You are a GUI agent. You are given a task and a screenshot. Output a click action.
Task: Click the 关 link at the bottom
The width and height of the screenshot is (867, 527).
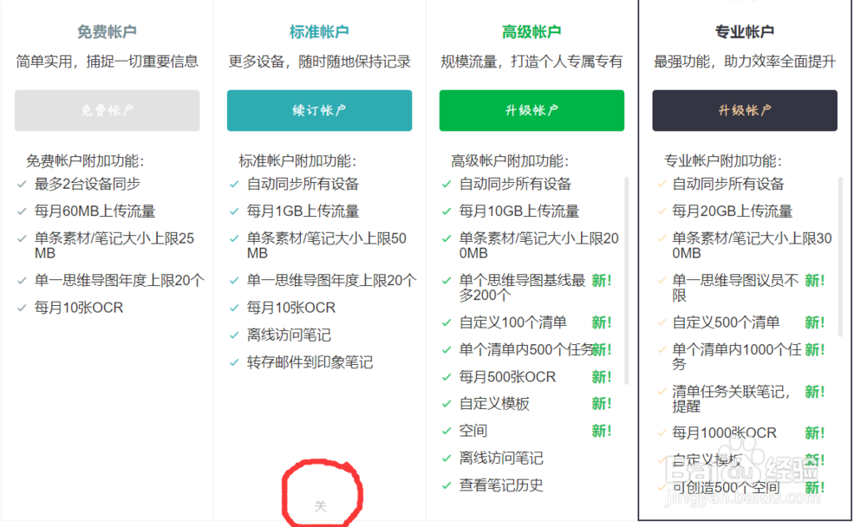[x=320, y=505]
